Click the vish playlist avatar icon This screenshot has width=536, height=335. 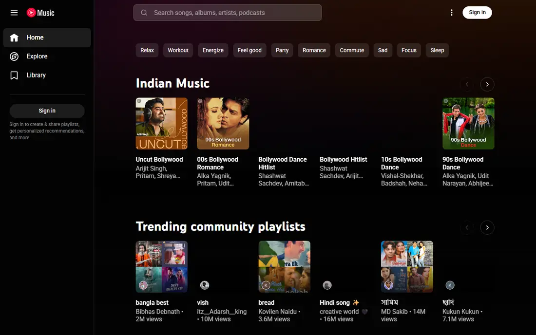coord(205,285)
